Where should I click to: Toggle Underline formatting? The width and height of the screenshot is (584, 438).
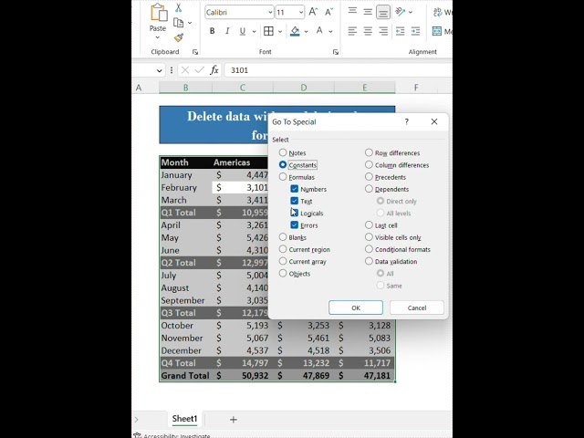243,31
